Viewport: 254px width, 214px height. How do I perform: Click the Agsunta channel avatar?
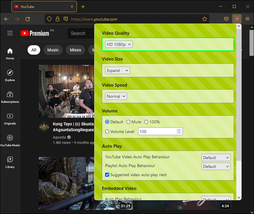coord(44,127)
